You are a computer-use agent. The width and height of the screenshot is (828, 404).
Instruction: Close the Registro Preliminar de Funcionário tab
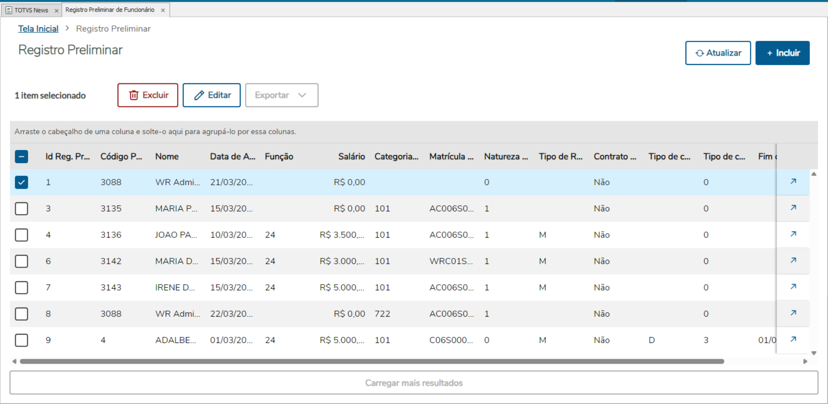(163, 10)
